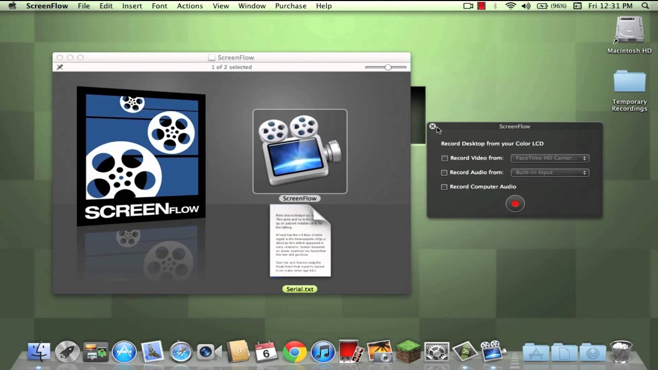Open Launchpad rocket icon in Dock
The height and width of the screenshot is (370, 658).
pyautogui.click(x=67, y=352)
